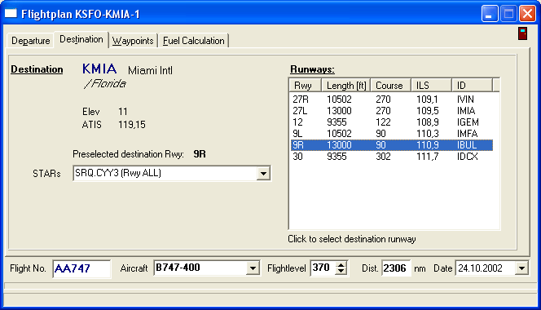541x310 pixels.
Task: Close the Flightplan KSFO-KMIA-1 window
Action: pos(527,14)
